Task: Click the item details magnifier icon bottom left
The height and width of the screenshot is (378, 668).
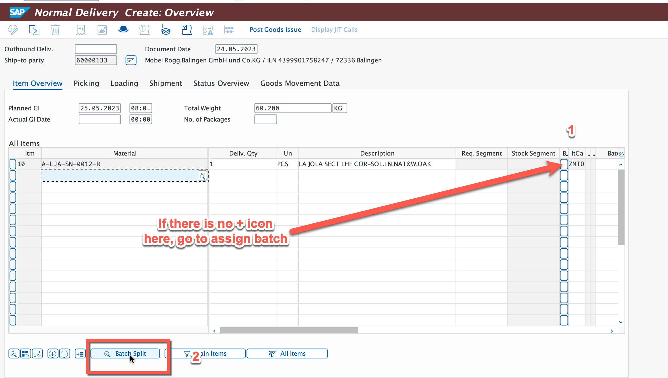Action: pos(14,353)
